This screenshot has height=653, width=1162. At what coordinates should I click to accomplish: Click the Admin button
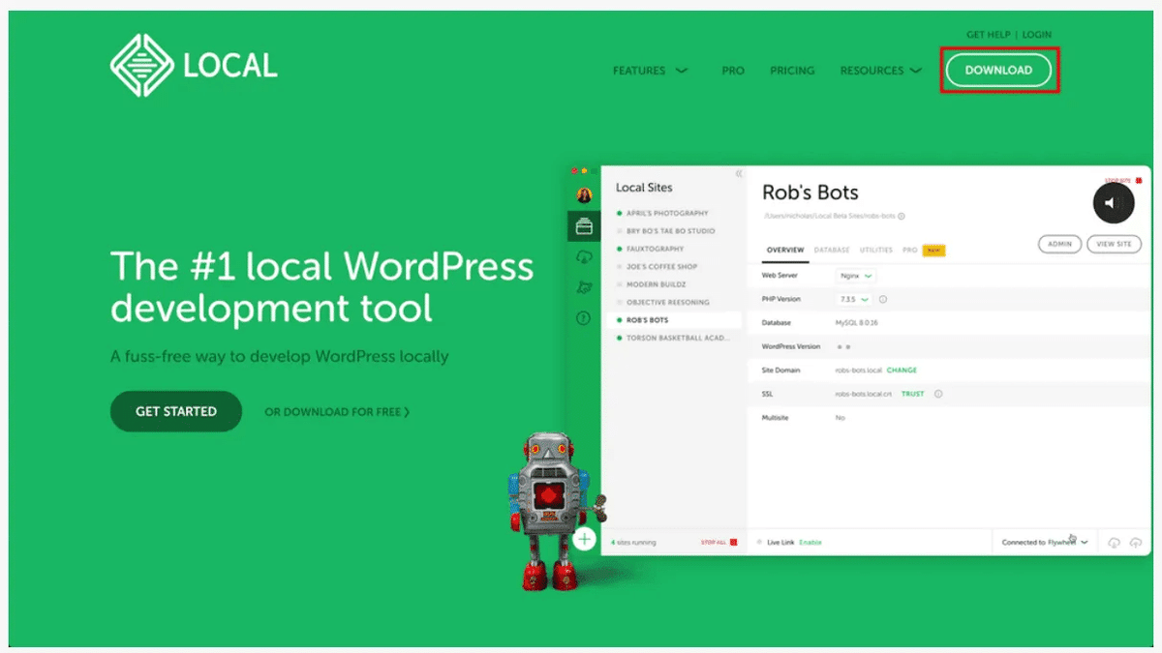click(1059, 244)
